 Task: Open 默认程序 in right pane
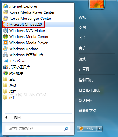(86, 101)
